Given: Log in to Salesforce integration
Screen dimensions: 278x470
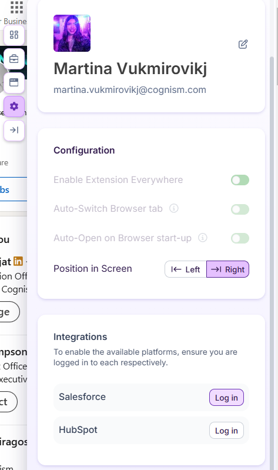Looking at the screenshot, I should 226,398.
